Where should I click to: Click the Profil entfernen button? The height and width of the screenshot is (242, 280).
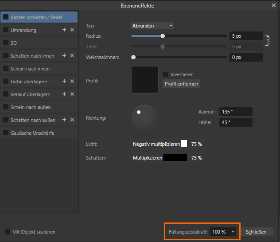click(x=181, y=84)
